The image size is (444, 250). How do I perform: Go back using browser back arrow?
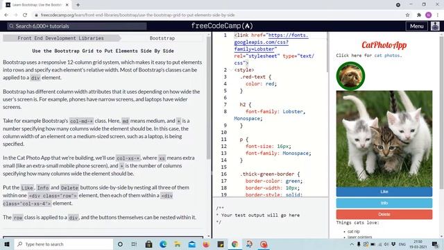click(x=6, y=15)
